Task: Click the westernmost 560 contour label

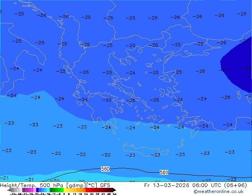Action: 105,169
